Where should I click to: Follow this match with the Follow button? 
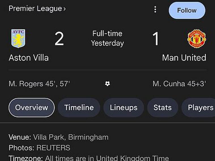187,10
